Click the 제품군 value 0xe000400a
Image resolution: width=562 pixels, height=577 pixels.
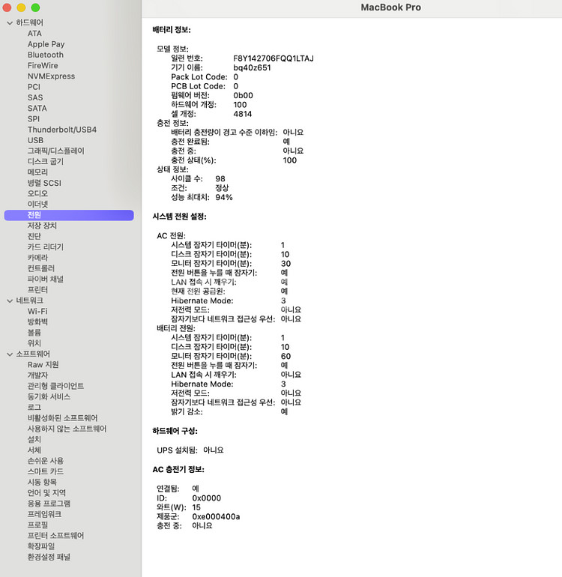(216, 516)
